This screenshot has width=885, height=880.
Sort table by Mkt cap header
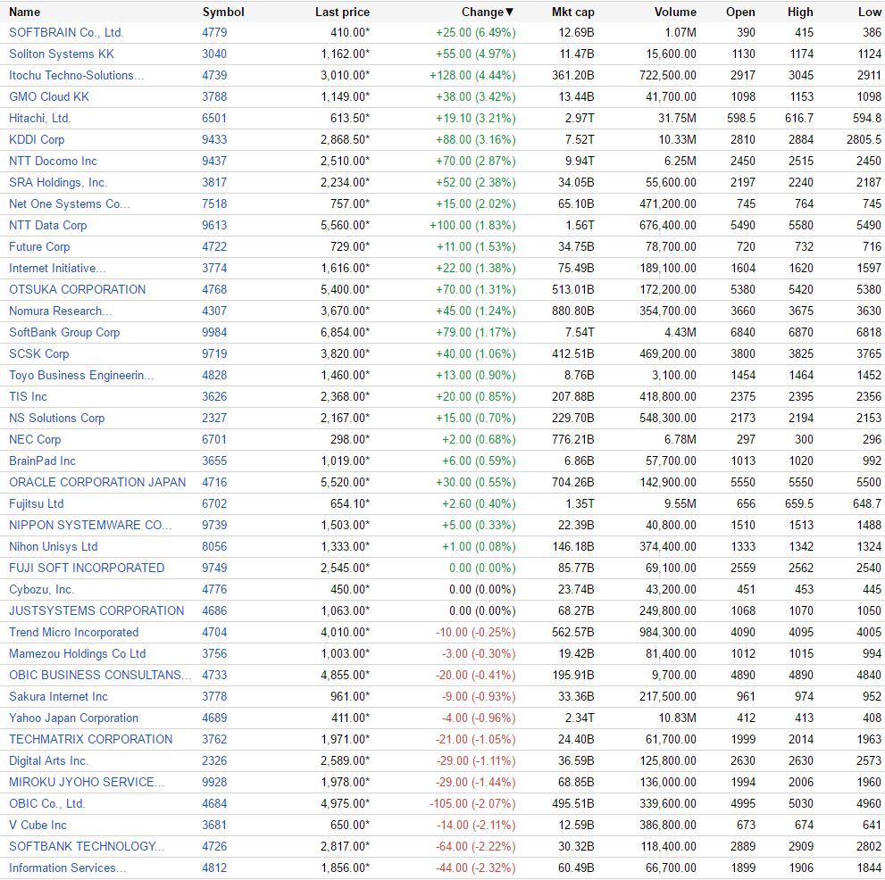click(x=572, y=12)
